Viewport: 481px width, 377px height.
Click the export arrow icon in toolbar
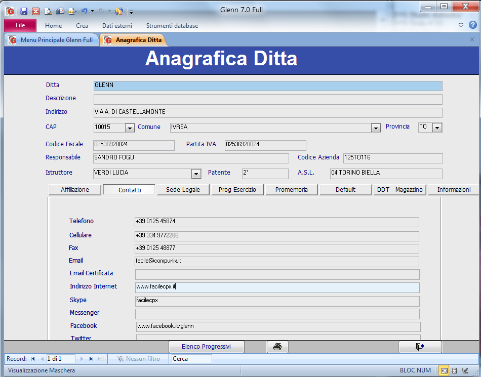[72, 11]
